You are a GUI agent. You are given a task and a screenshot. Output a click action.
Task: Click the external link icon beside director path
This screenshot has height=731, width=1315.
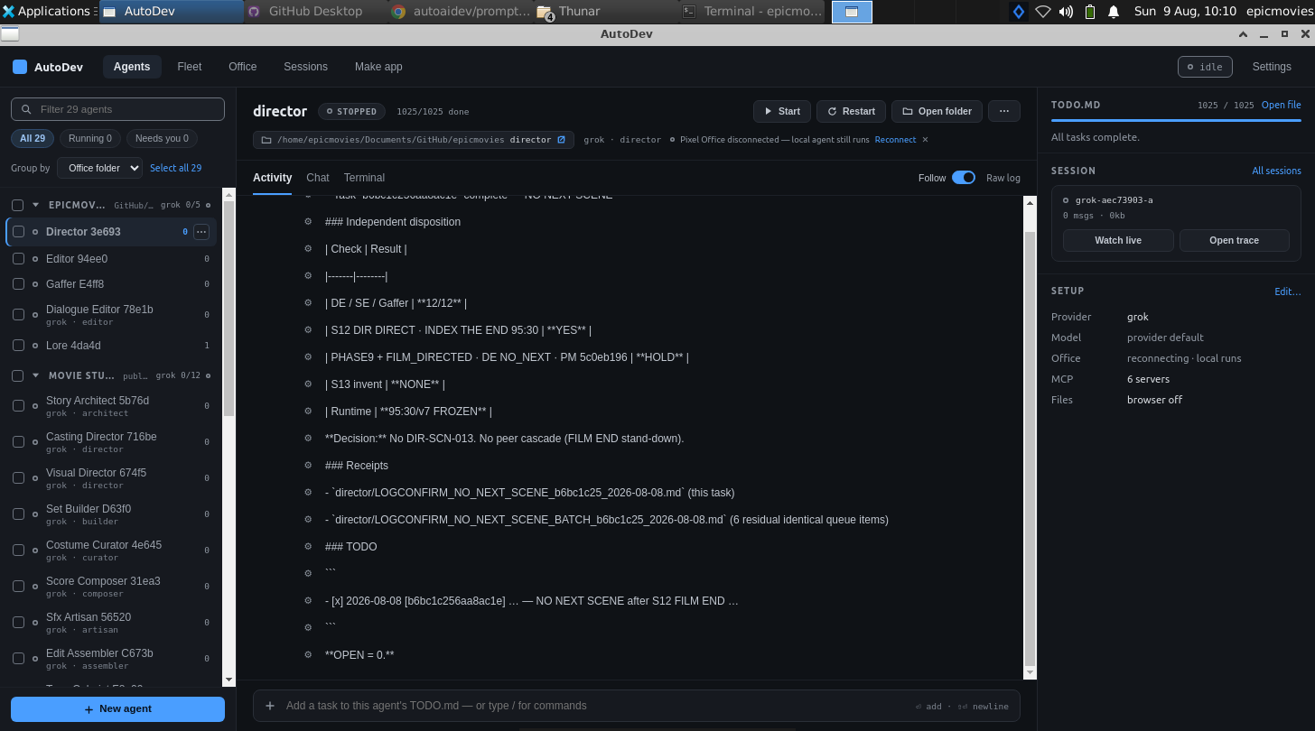coord(561,140)
